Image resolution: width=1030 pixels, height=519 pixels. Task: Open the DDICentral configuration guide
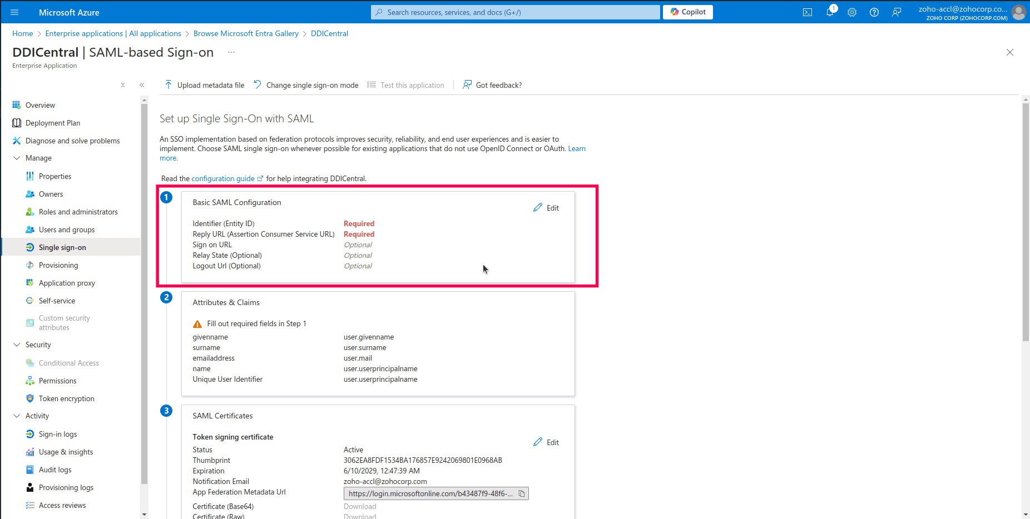[x=224, y=178]
